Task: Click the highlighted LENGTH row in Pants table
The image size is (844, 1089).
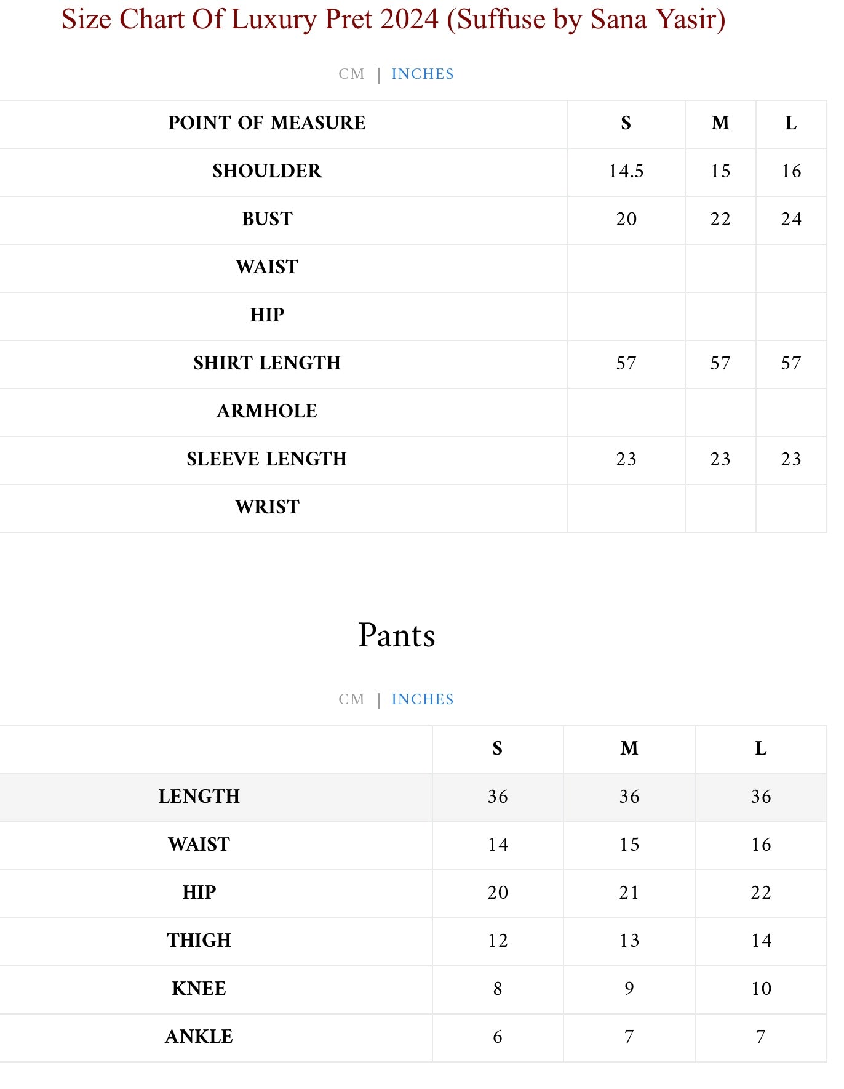Action: (x=199, y=797)
